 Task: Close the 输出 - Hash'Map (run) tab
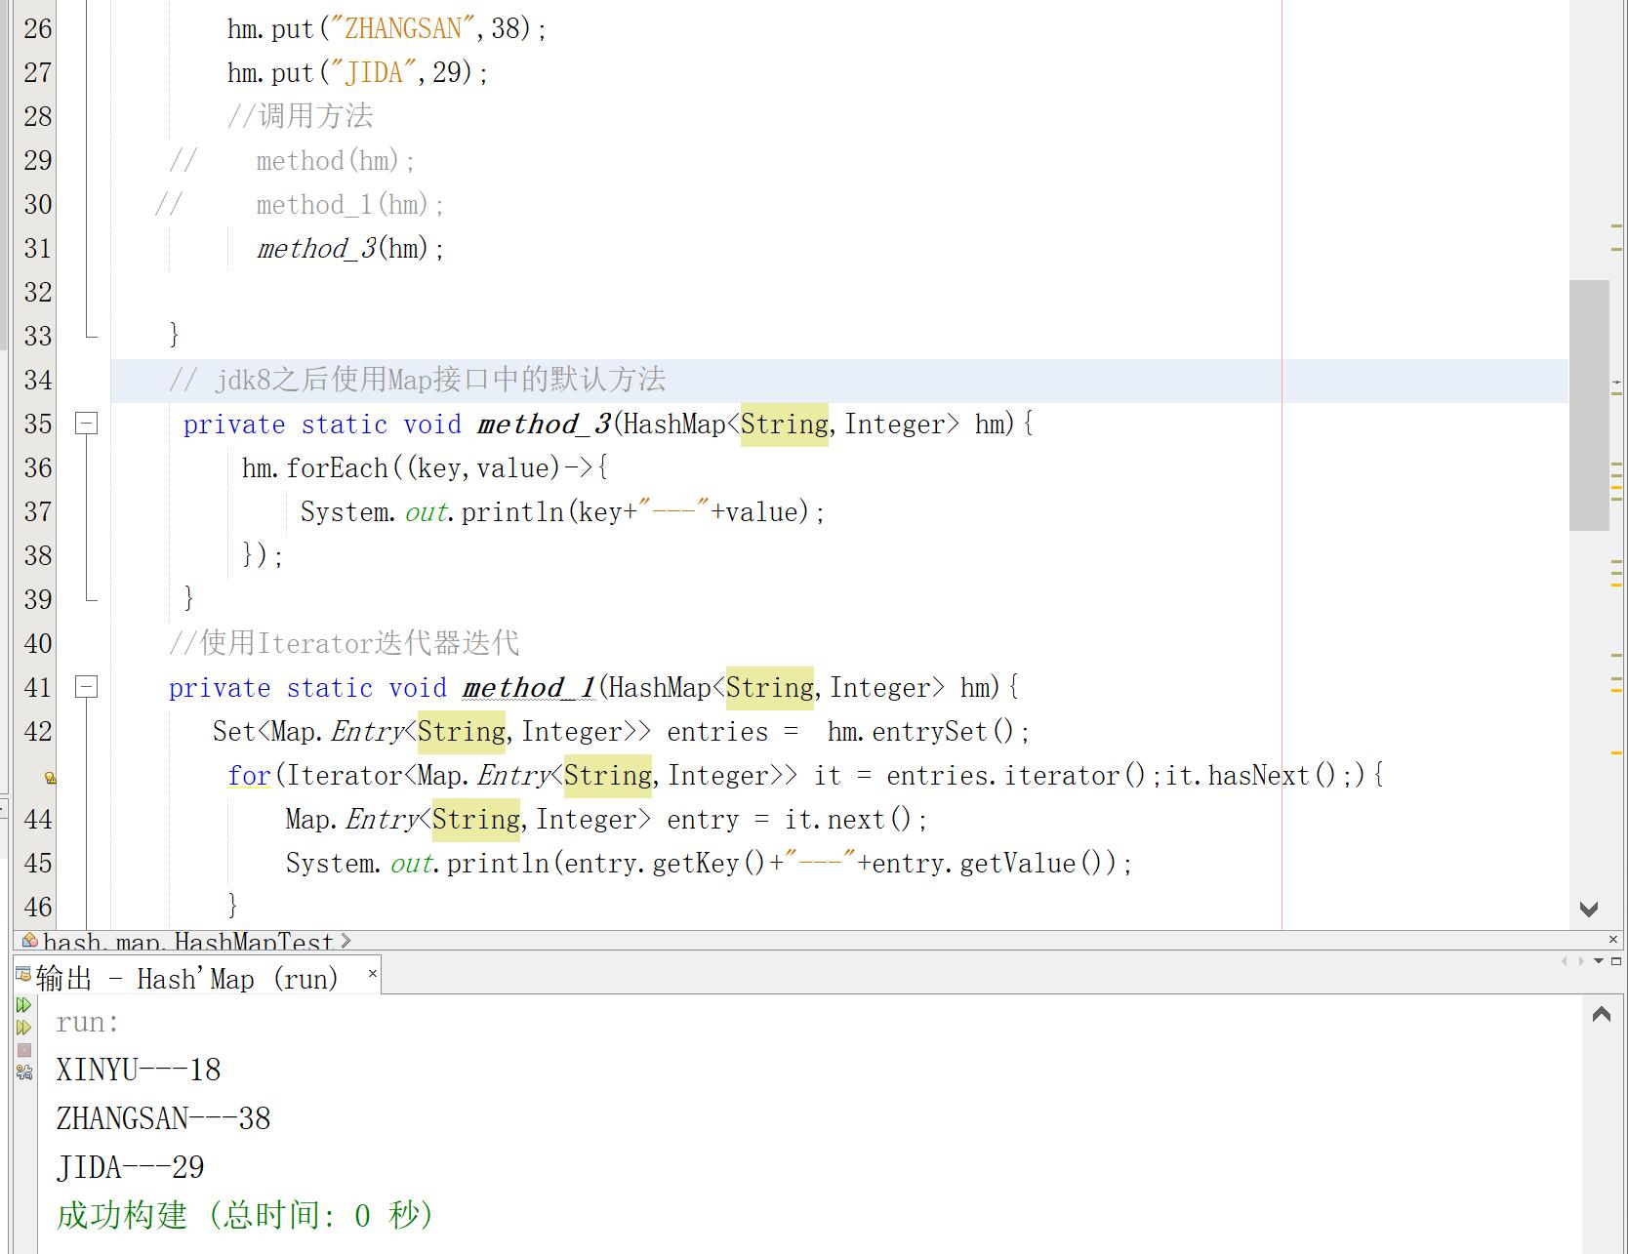coord(372,973)
